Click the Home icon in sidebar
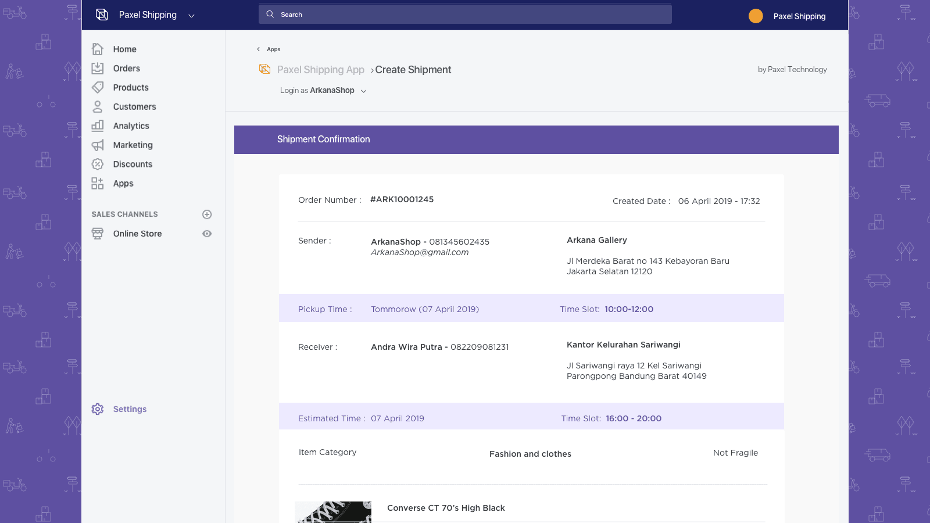The width and height of the screenshot is (930, 523). click(98, 49)
